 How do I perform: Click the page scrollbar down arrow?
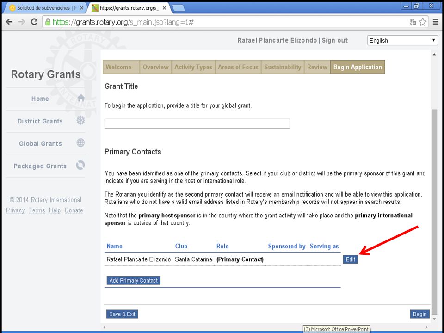434,319
